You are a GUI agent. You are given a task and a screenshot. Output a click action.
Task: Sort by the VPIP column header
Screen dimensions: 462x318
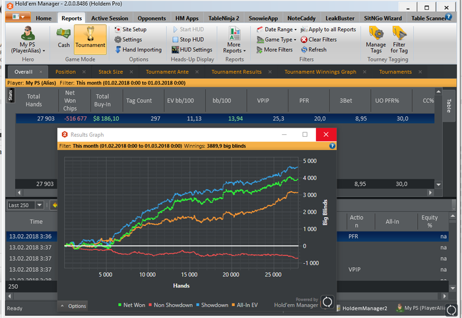[x=263, y=100]
